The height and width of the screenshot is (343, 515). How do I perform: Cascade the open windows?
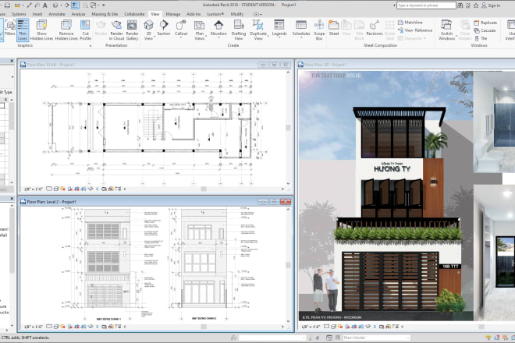click(x=485, y=30)
